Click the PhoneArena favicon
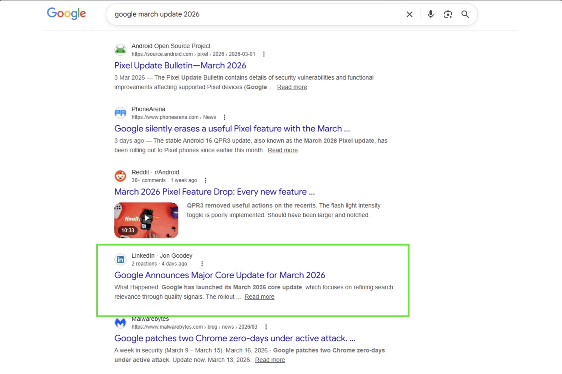 120,112
